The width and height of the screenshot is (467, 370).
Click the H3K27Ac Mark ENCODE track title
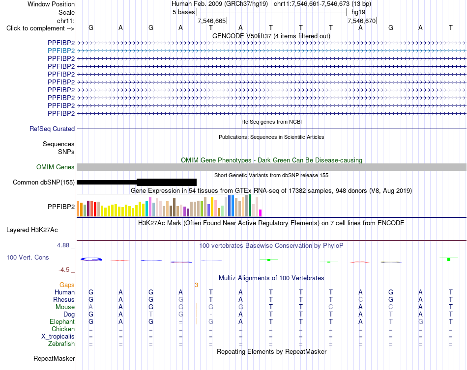(271, 223)
